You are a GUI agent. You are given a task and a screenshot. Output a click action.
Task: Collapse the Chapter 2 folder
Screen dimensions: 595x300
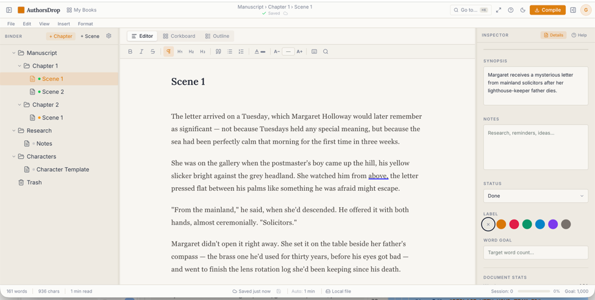(x=20, y=104)
